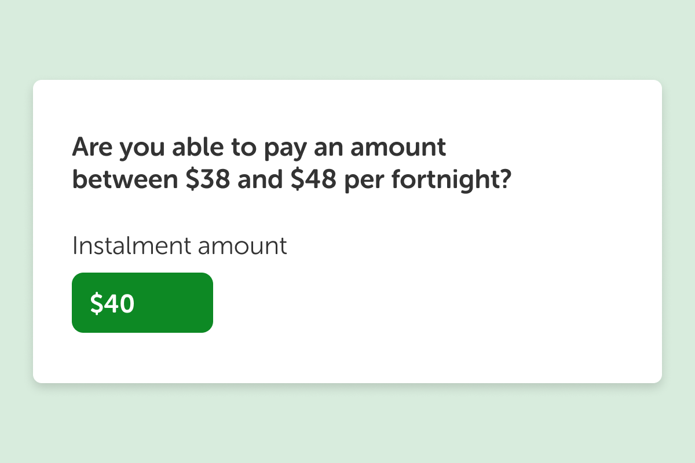Click the green $40 instalment amount field

click(x=142, y=303)
